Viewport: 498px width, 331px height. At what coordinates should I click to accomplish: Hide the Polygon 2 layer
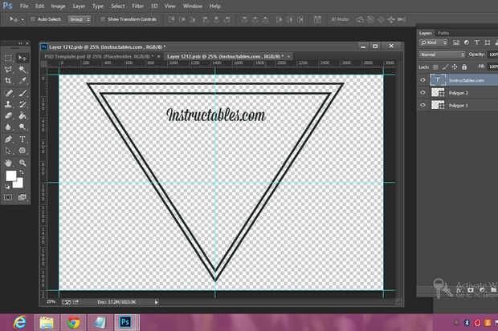coord(422,93)
